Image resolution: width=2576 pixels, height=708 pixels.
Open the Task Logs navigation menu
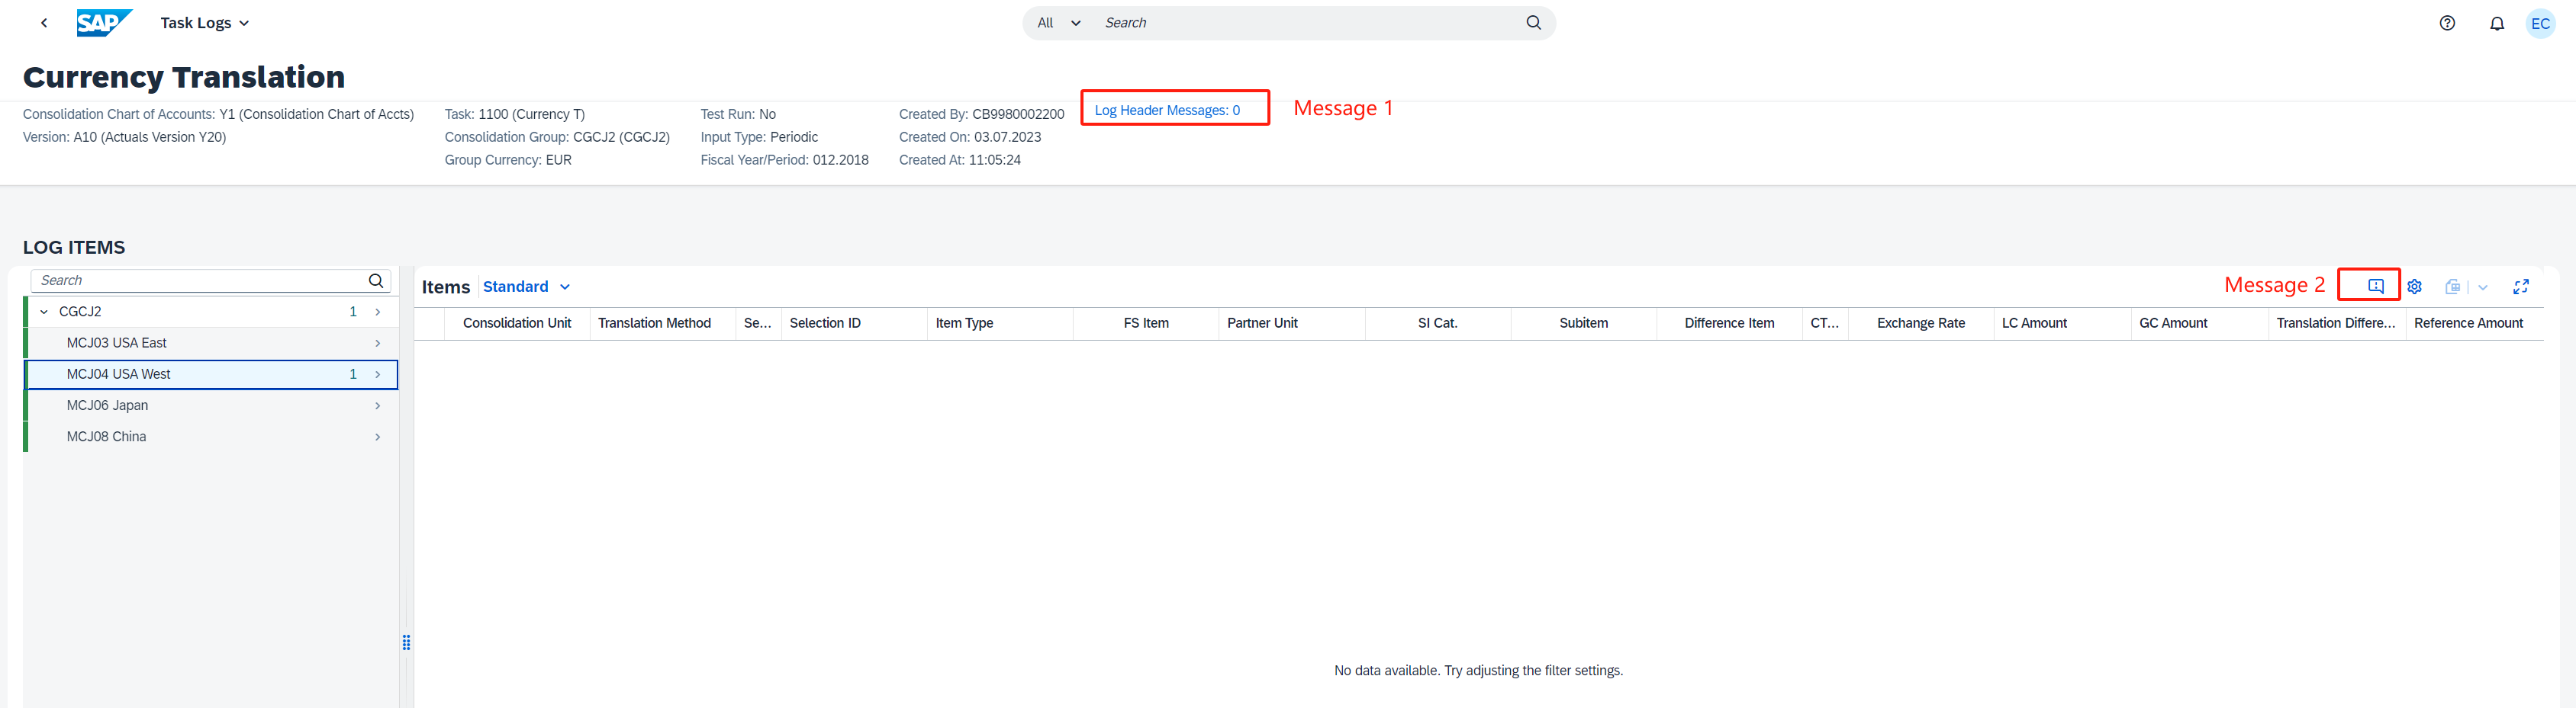[205, 23]
